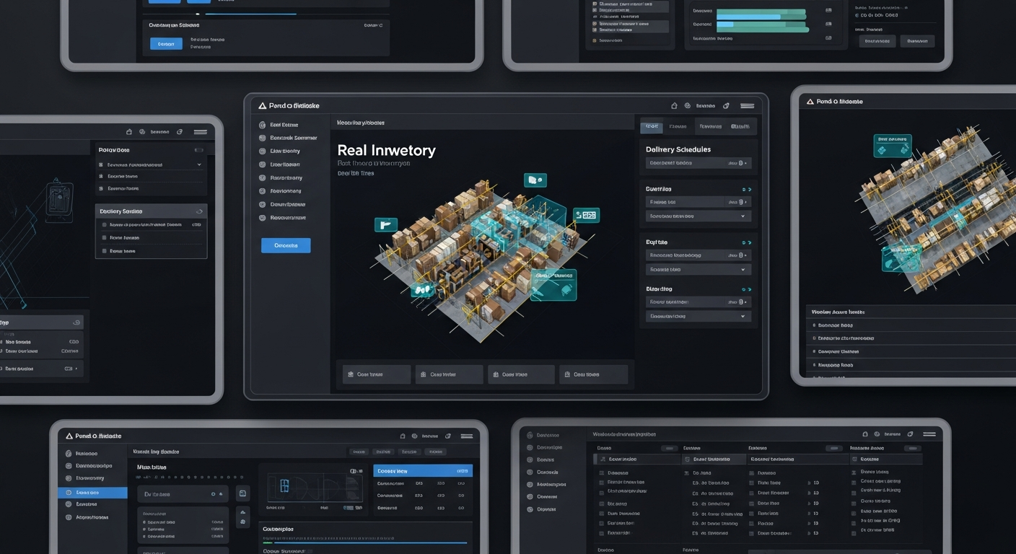This screenshot has width=1016, height=554.
Task: Select the blue highlighted sidebar item in bottom-left window
Action: [x=92, y=493]
